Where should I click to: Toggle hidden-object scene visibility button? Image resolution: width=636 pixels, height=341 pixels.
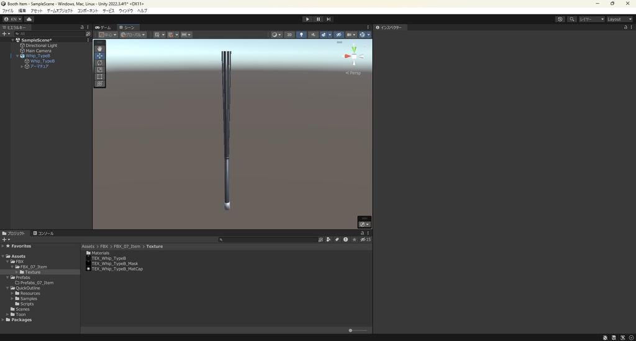tap(338, 35)
